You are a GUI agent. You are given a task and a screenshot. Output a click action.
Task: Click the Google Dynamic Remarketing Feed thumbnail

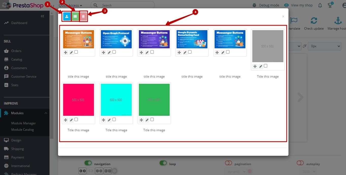[192, 39]
